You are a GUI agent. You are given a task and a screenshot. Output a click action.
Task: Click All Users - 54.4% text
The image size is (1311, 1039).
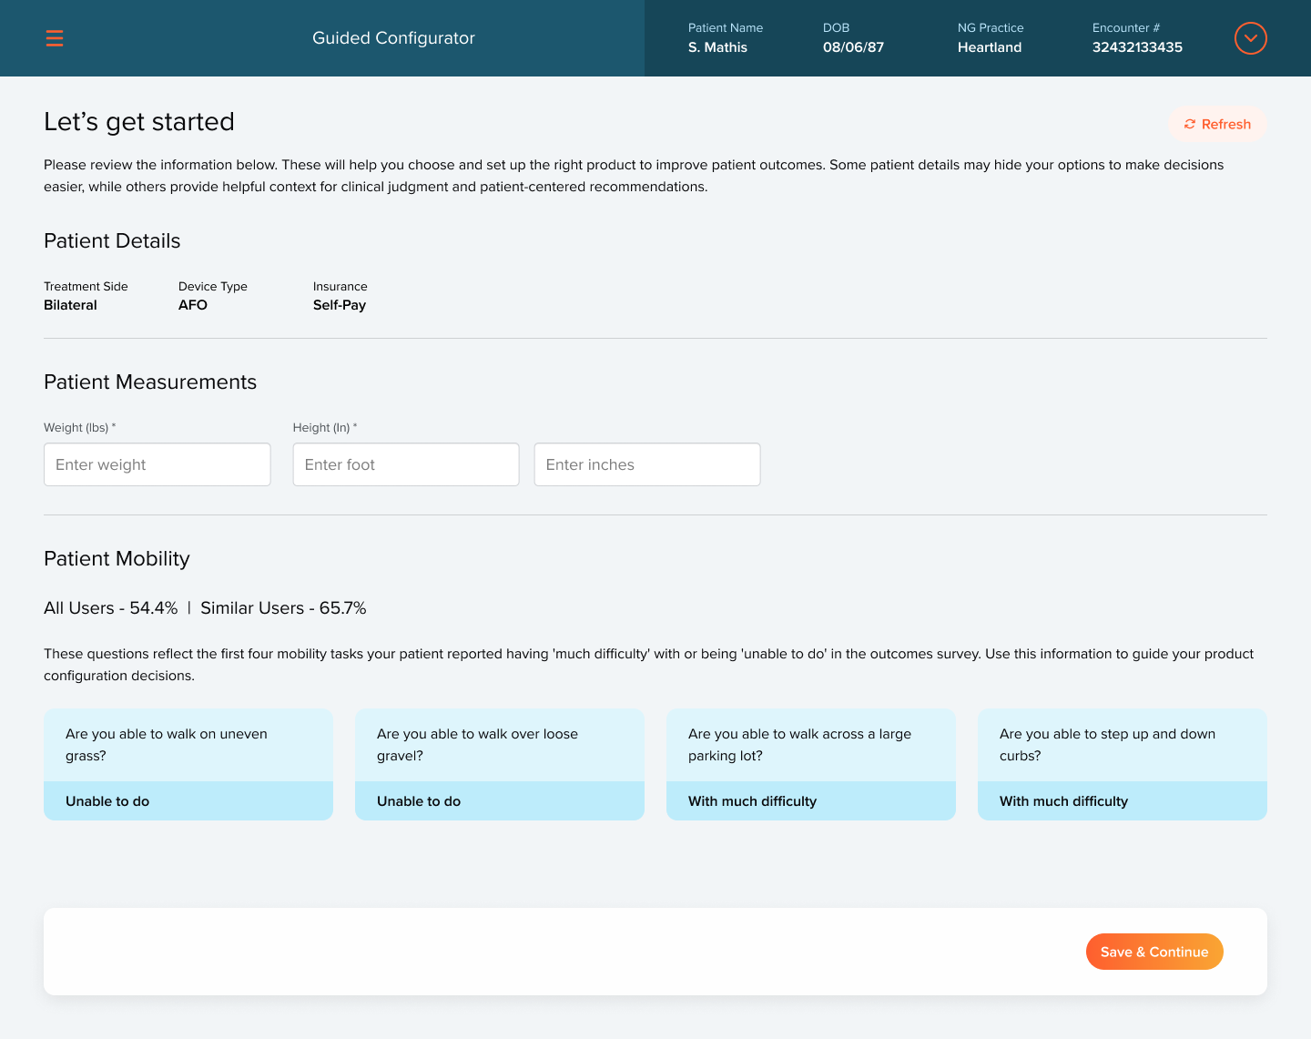coord(111,608)
